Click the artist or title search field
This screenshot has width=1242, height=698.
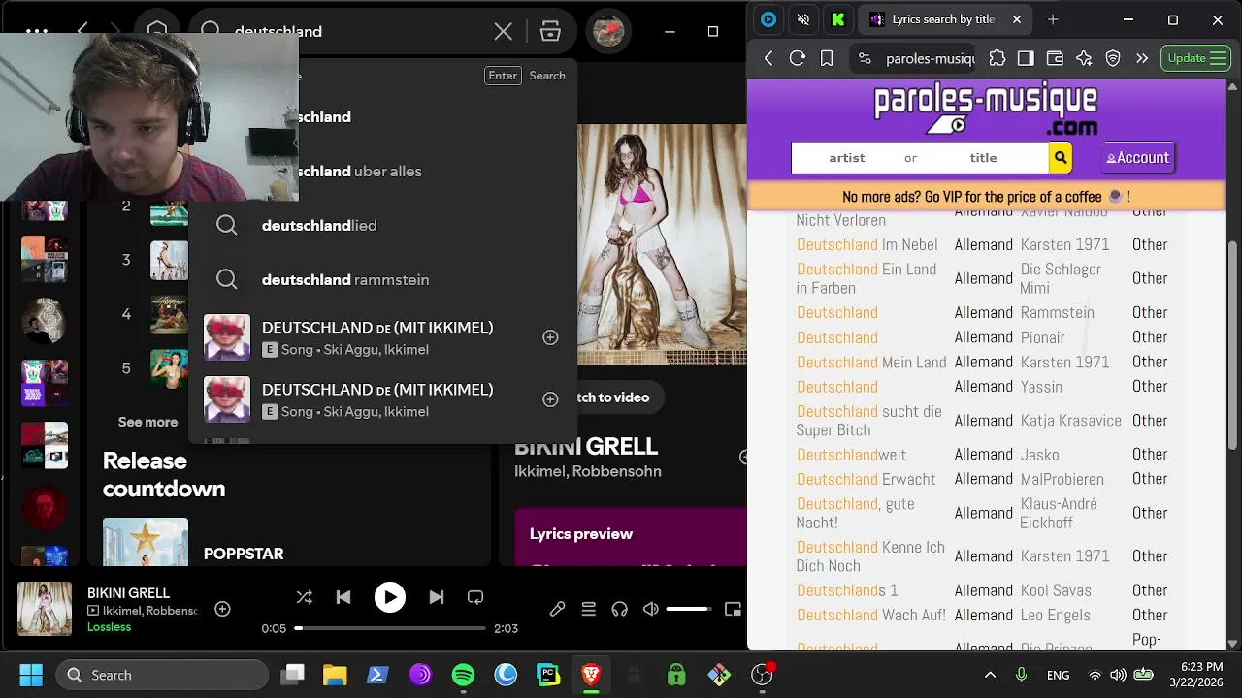click(920, 158)
